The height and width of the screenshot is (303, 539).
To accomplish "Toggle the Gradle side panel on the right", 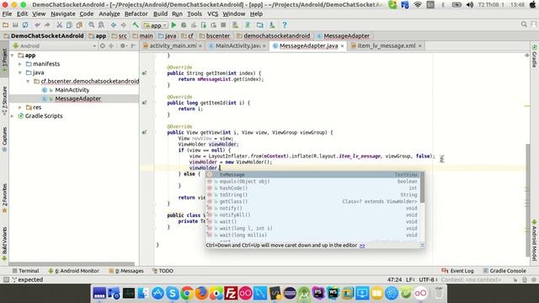I will (534, 56).
